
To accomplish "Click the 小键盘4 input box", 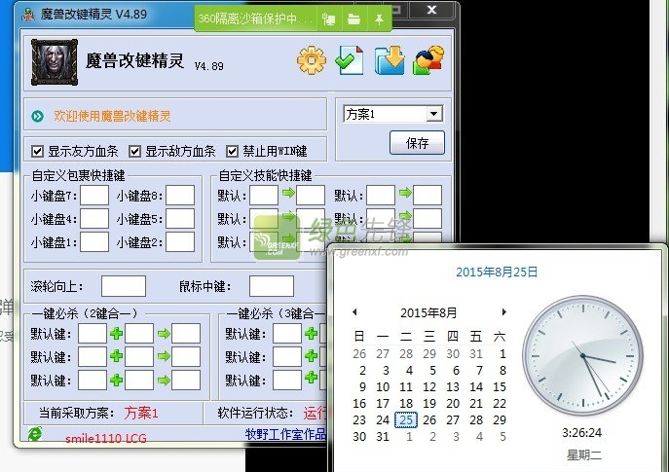I will click(94, 219).
